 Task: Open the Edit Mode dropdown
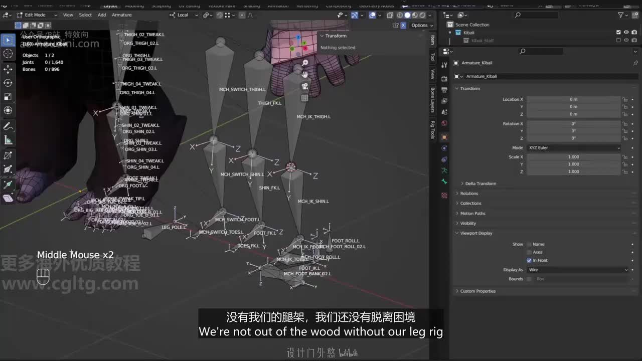pos(37,15)
